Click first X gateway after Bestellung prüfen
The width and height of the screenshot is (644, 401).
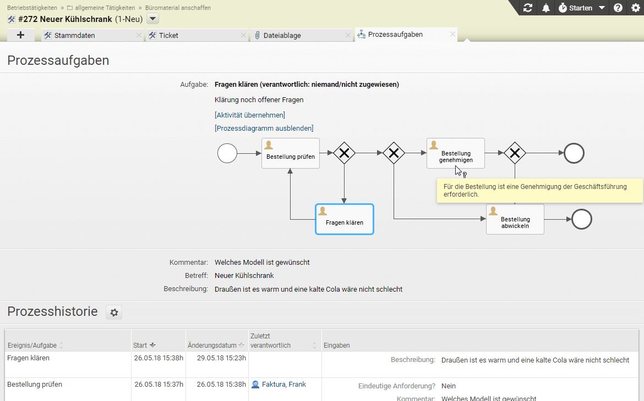344,153
